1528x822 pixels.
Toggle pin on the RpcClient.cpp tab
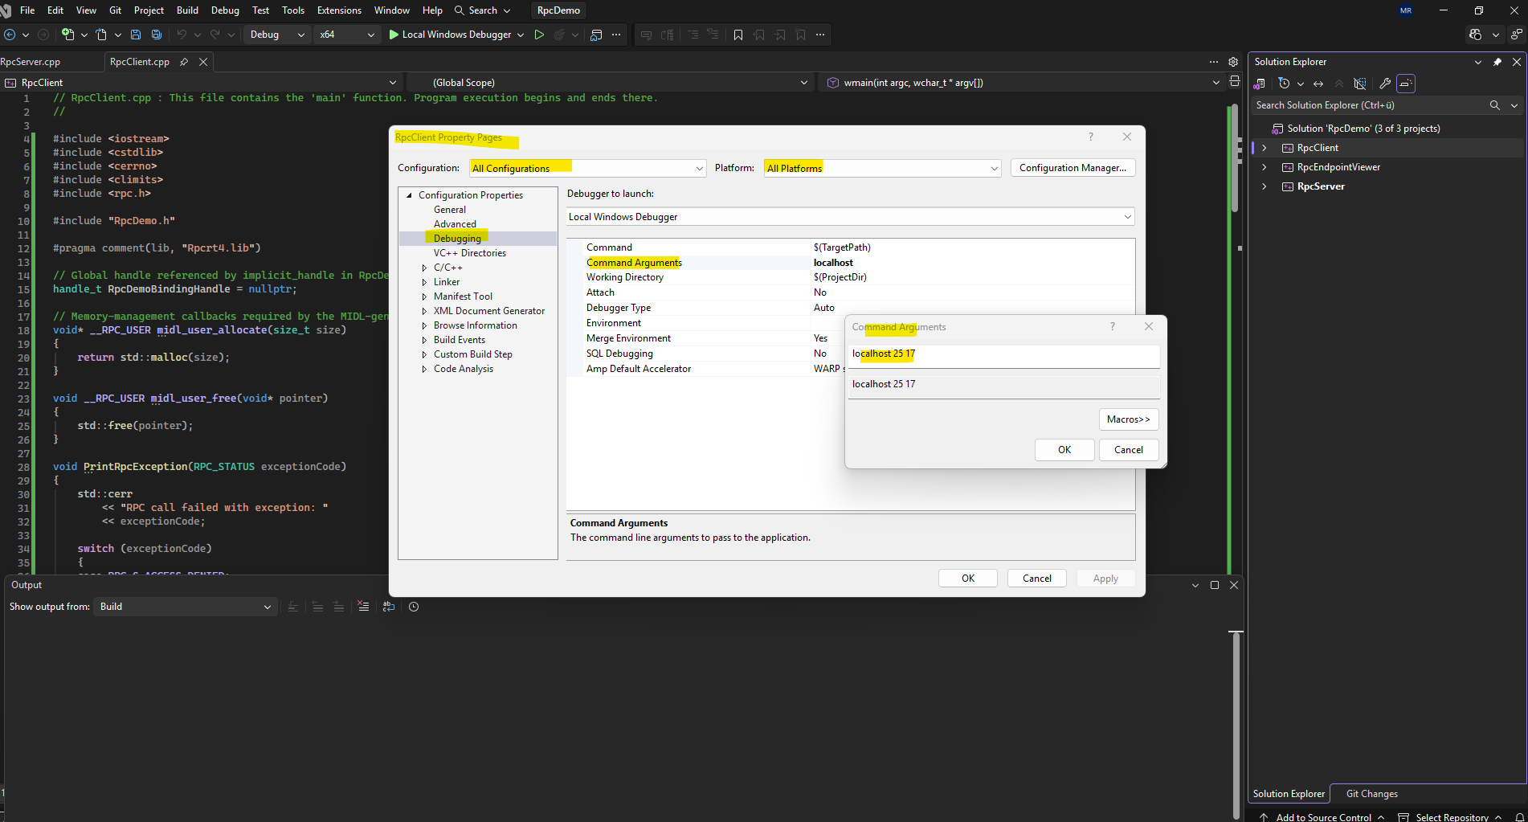[184, 62]
